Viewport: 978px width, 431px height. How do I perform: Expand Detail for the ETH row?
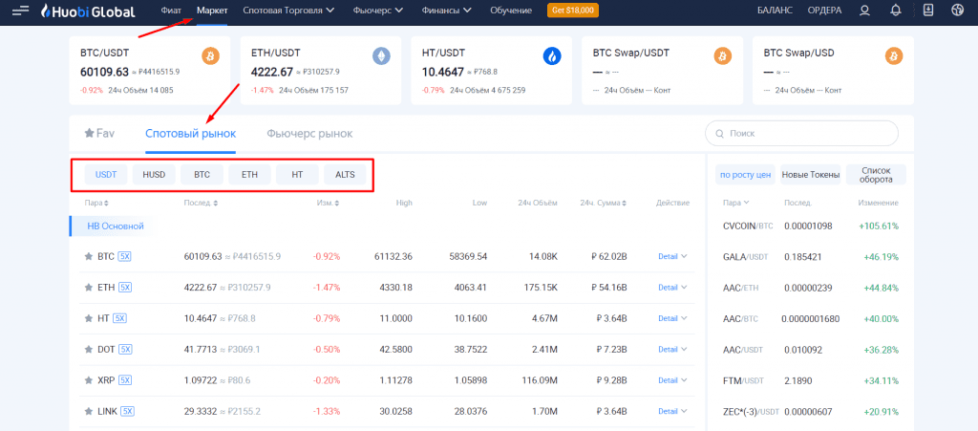click(672, 288)
